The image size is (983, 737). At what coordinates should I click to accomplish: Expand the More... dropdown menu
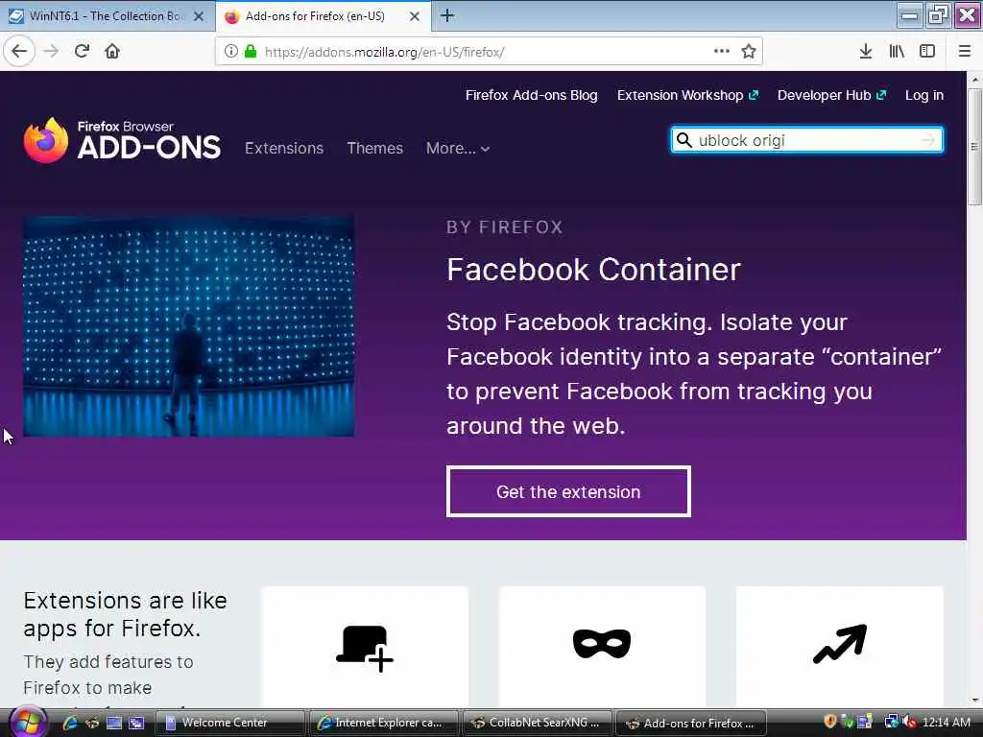point(458,148)
